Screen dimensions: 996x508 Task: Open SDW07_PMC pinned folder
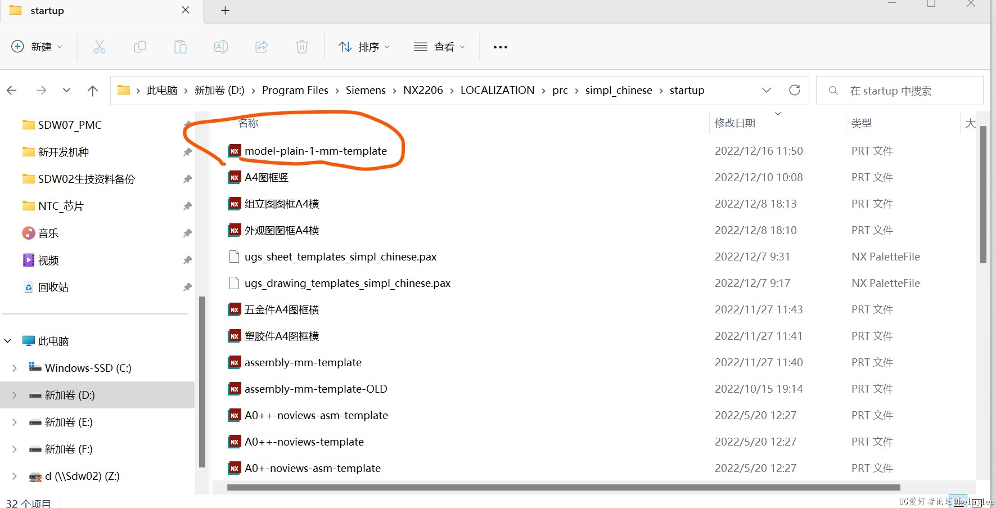(x=70, y=125)
